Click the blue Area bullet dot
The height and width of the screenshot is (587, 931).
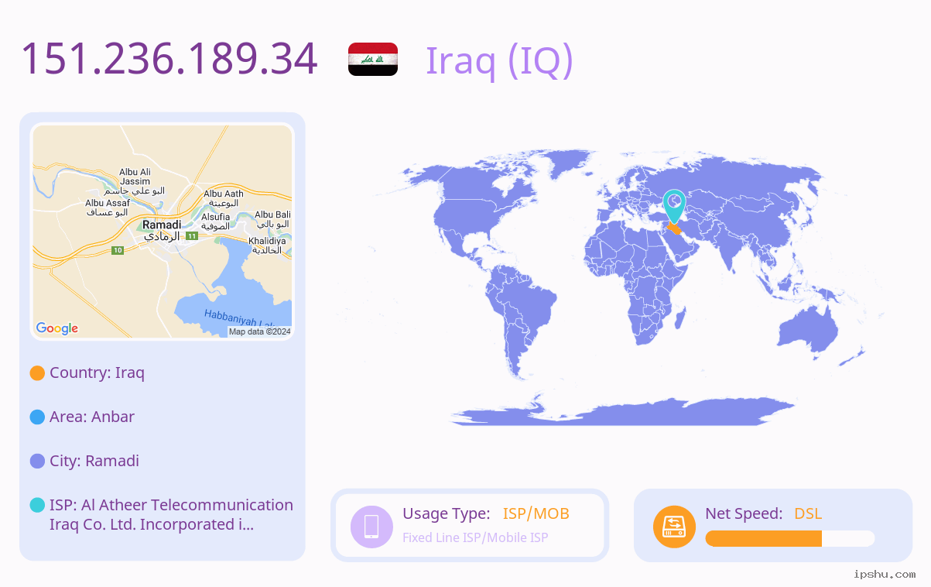[x=37, y=417]
